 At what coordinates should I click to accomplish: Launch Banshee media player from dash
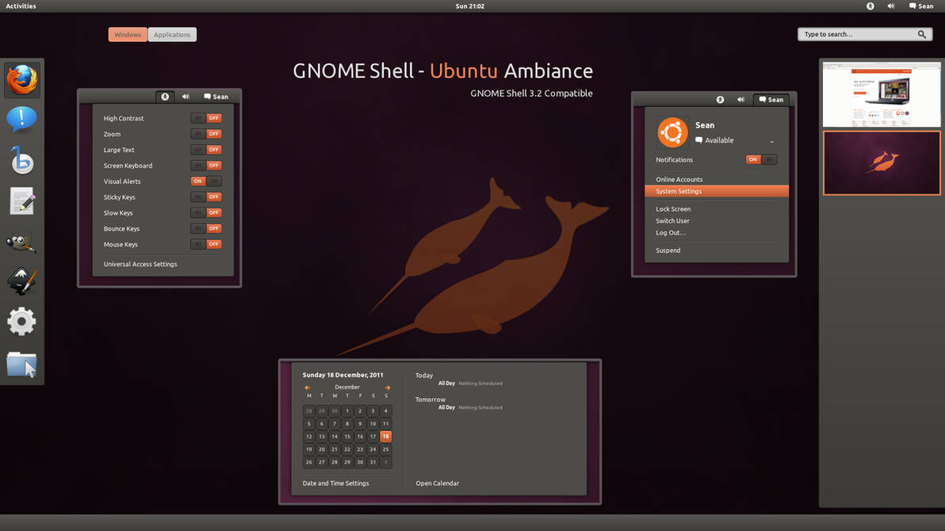click(x=21, y=160)
